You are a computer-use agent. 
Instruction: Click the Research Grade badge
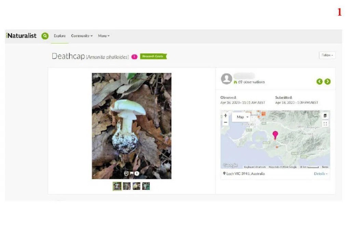pos(153,56)
